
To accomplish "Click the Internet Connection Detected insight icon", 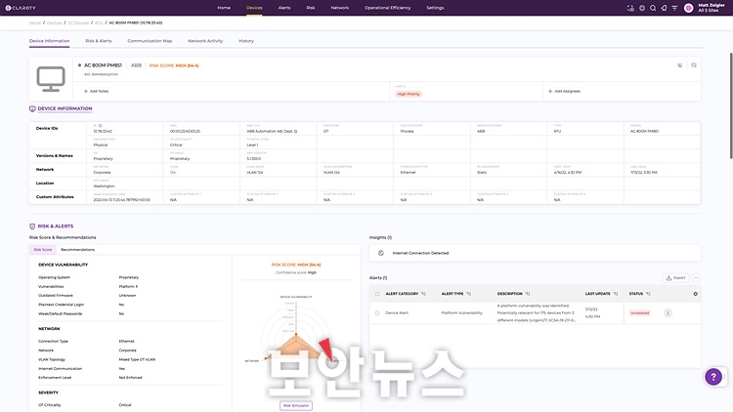I will (381, 253).
